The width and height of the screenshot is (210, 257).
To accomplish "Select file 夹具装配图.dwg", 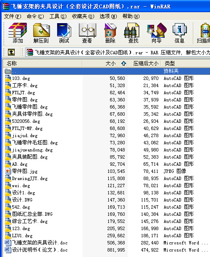I will [x=30, y=157].
